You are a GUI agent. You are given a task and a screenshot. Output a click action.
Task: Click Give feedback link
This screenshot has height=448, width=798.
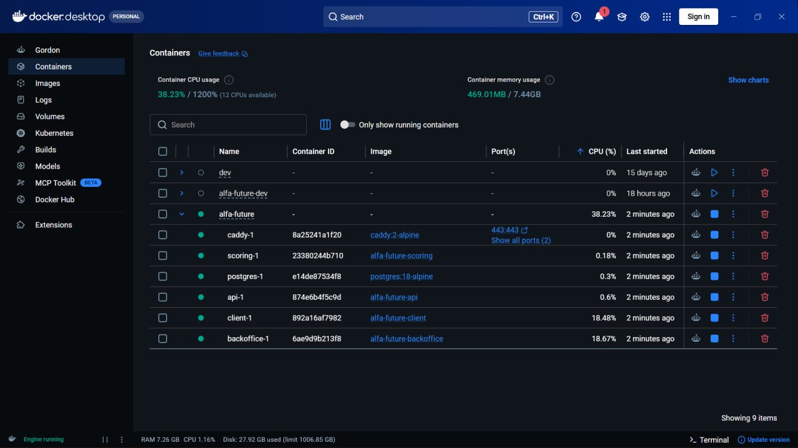[223, 54]
